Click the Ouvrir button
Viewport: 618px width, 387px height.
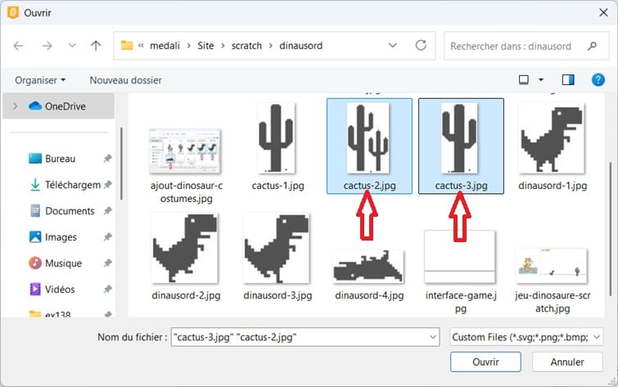tap(485, 362)
